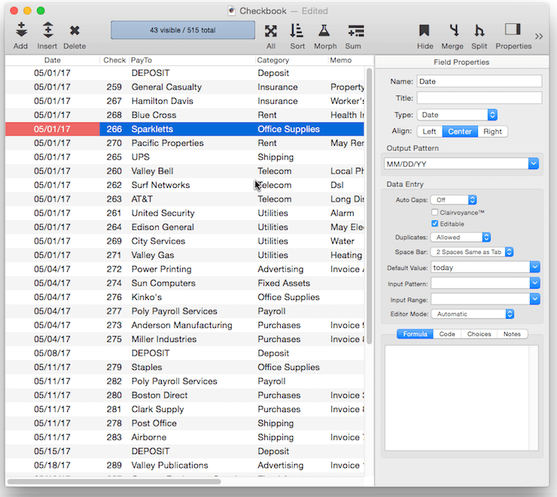Set alignment to Center
Viewport: 557px width, 497px height.
point(460,132)
